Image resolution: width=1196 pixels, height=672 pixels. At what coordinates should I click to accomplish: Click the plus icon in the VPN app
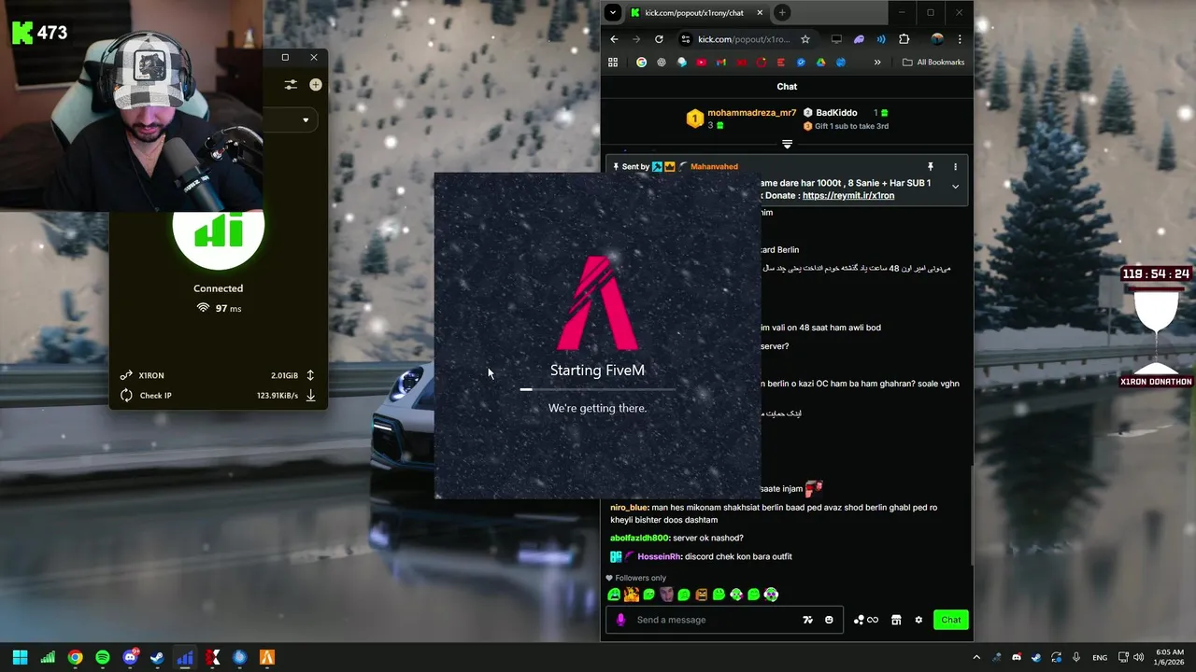tap(316, 85)
